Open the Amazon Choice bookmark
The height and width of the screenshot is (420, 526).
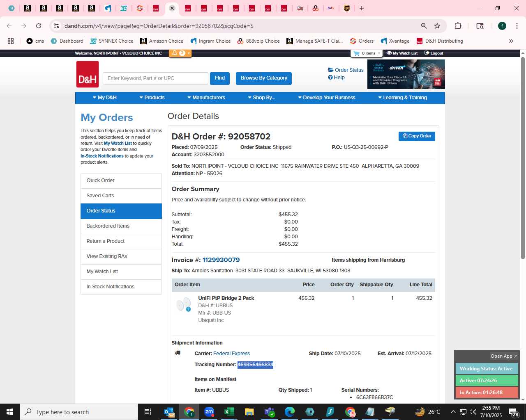(162, 41)
